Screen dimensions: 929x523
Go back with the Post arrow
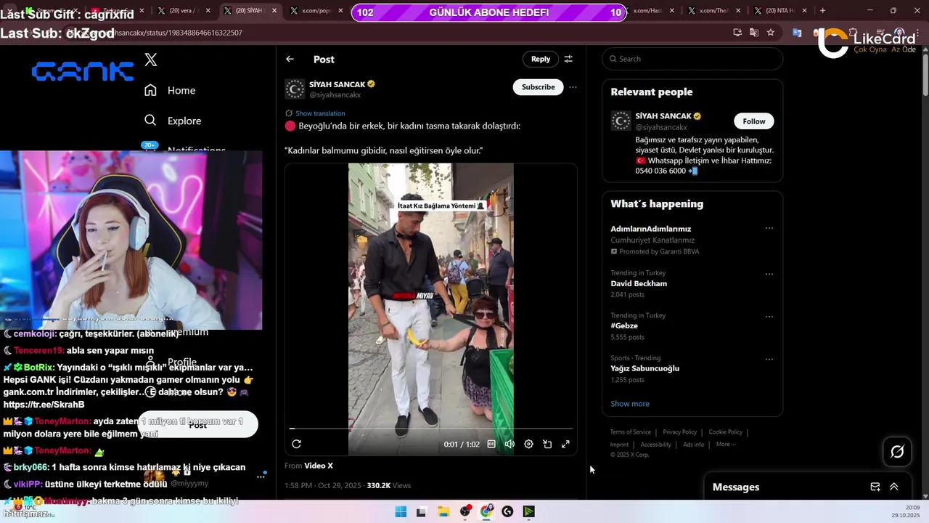pyautogui.click(x=290, y=59)
